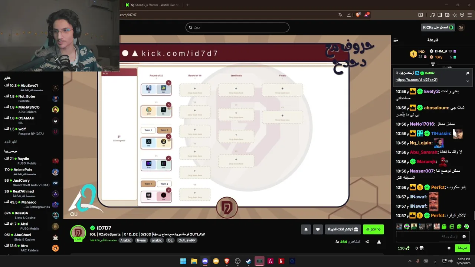Select the highlighted Team 1 toggle in lower bracket
This screenshot has height=267, width=475.
tap(148, 184)
